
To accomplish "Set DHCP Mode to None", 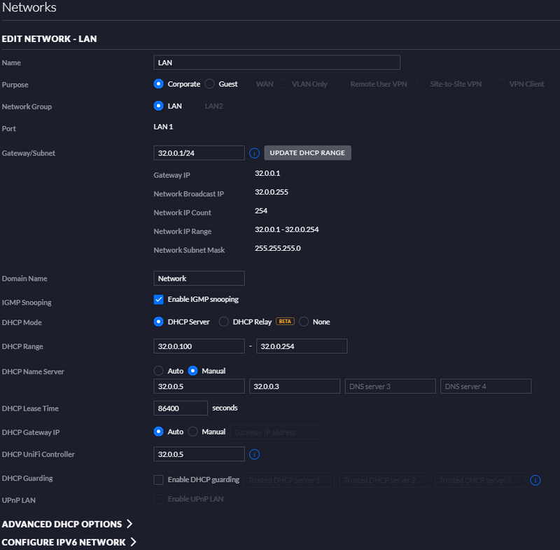I will coord(304,322).
